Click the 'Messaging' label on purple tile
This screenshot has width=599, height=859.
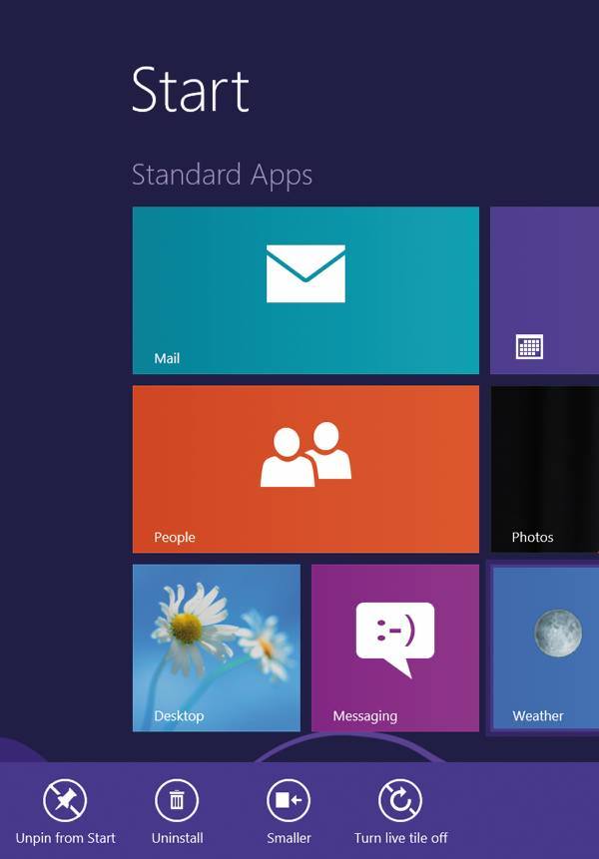pyautogui.click(x=365, y=715)
